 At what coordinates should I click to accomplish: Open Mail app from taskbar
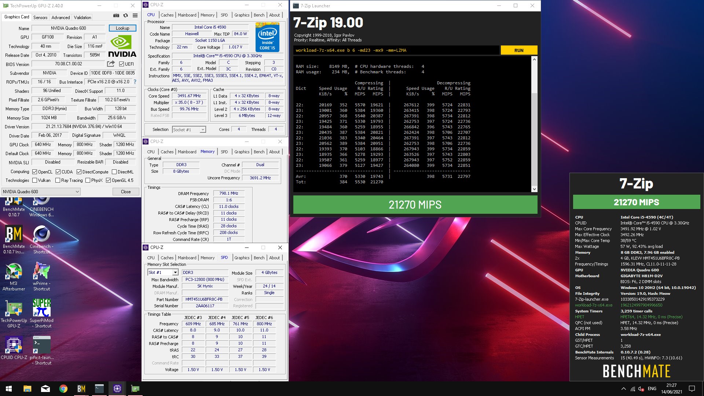click(45, 389)
